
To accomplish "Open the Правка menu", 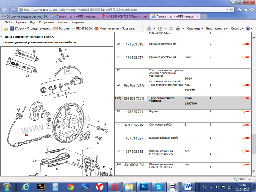I will pyautogui.click(x=21, y=22).
